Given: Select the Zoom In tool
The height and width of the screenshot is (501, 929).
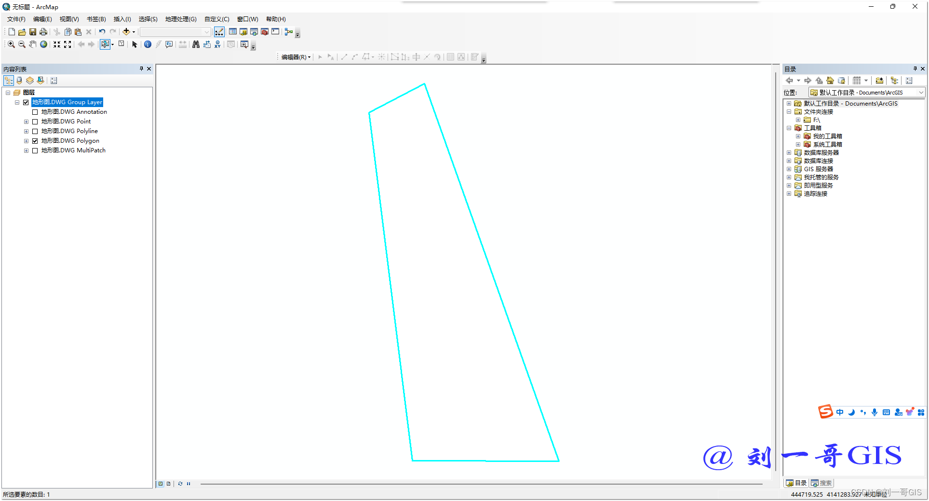Looking at the screenshot, I should 11,44.
